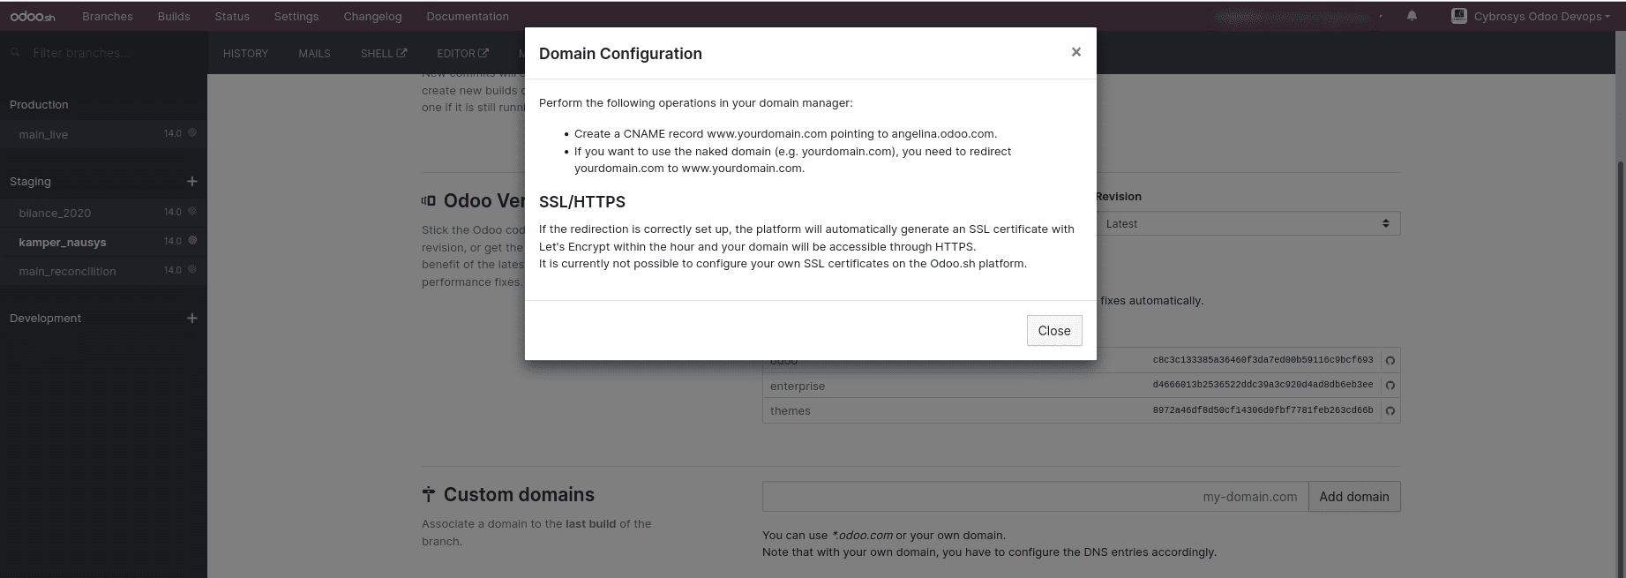The height and width of the screenshot is (578, 1626).
Task: Switch to the HISTORY tab
Action: click(245, 54)
